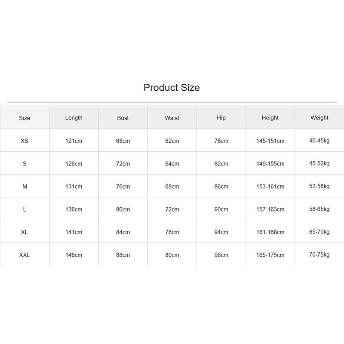Click the 165-175cm height cell
344x344 pixels.
click(x=270, y=255)
